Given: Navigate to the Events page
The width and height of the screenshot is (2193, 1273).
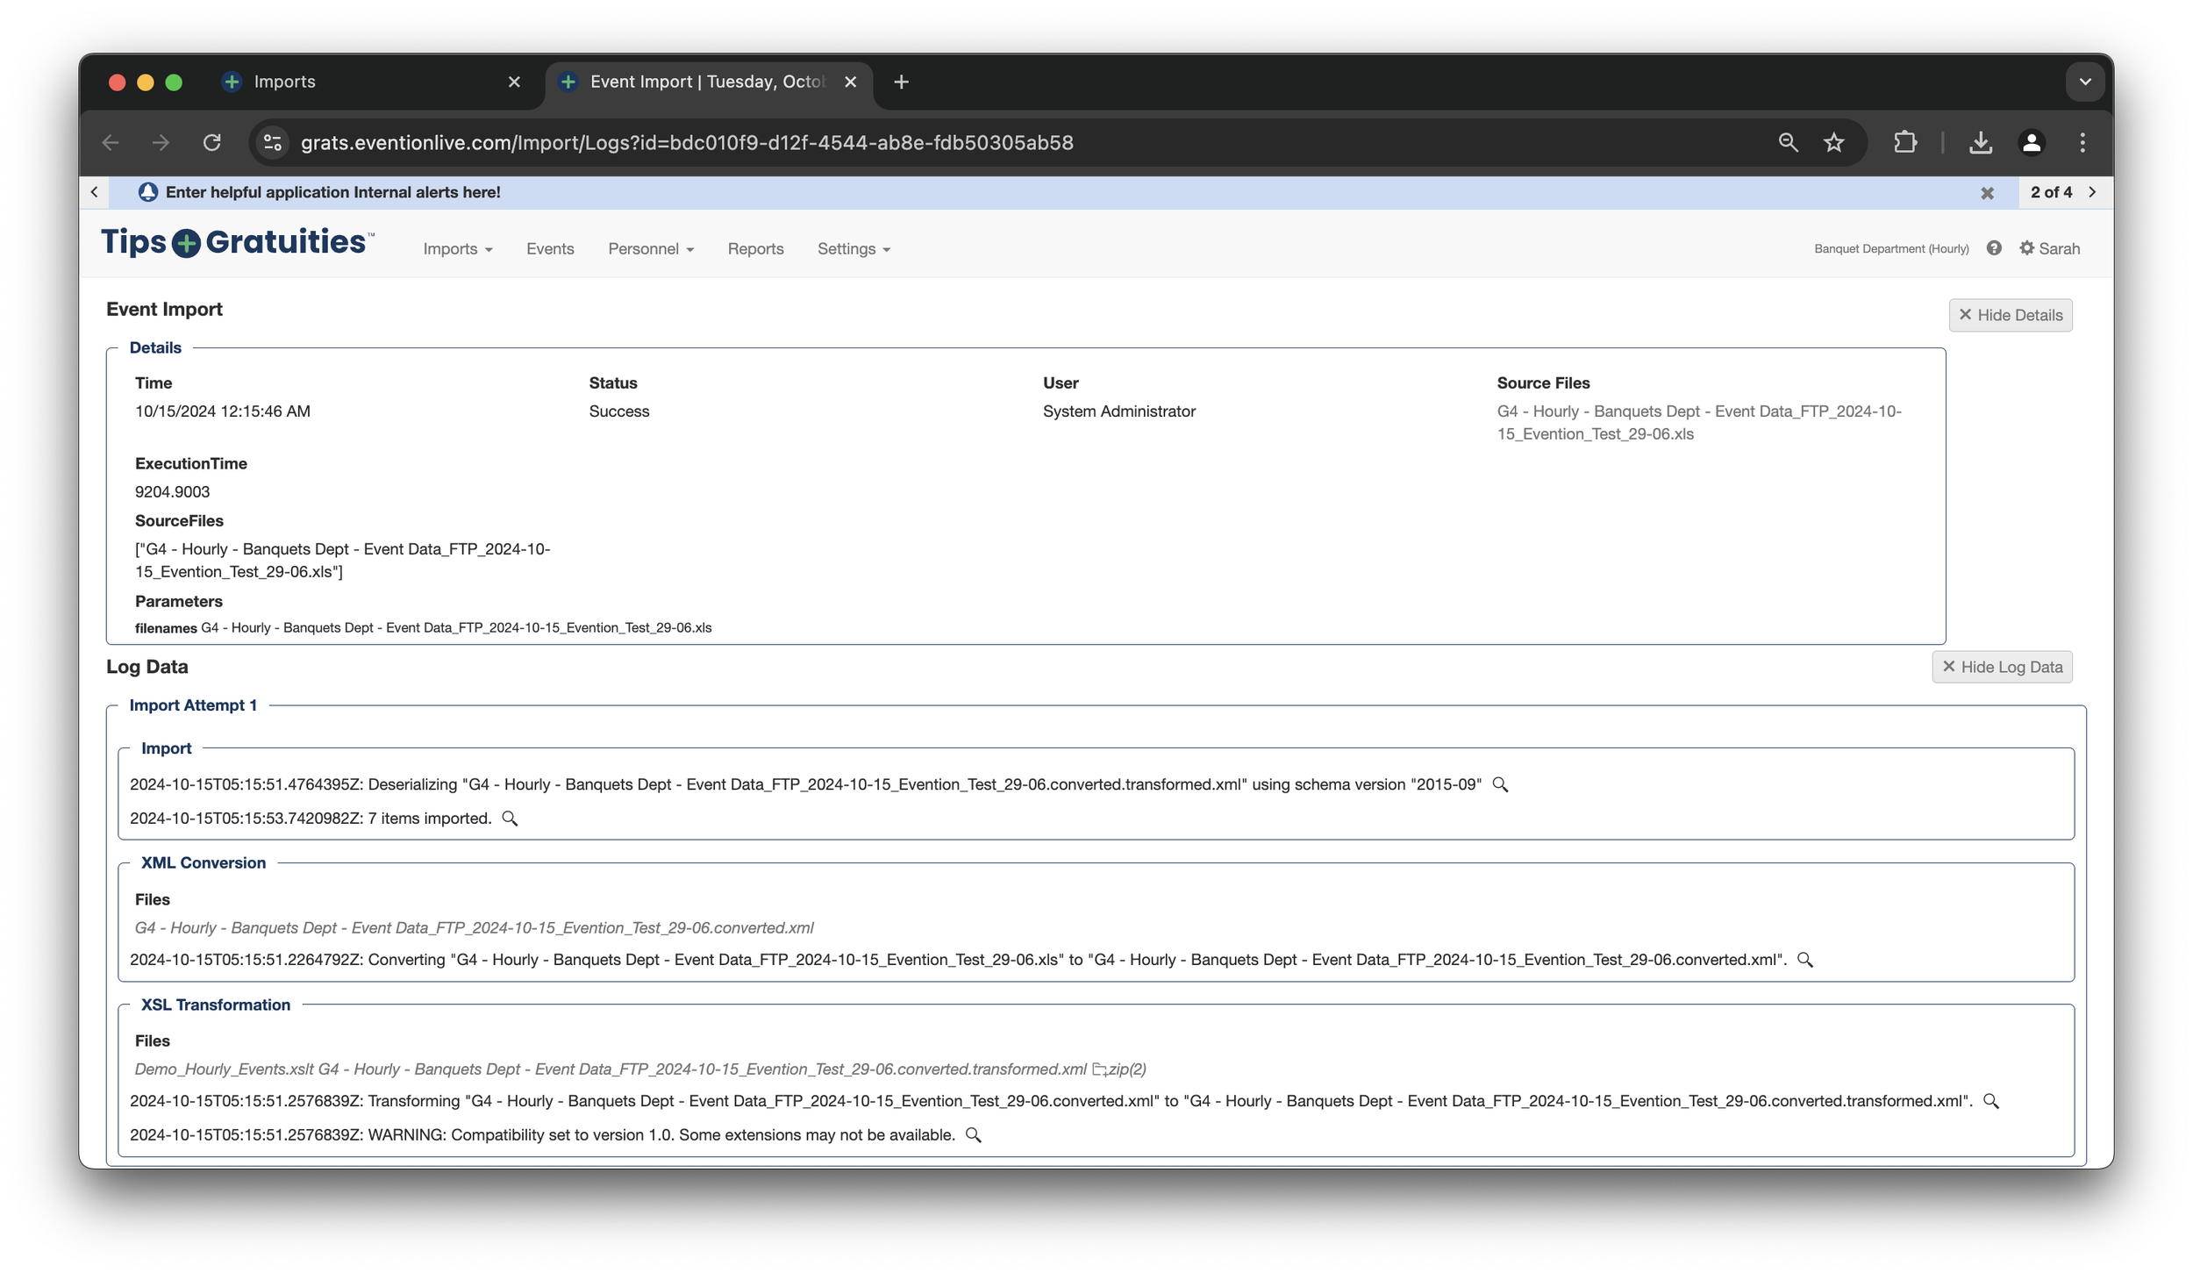Looking at the screenshot, I should [x=550, y=249].
